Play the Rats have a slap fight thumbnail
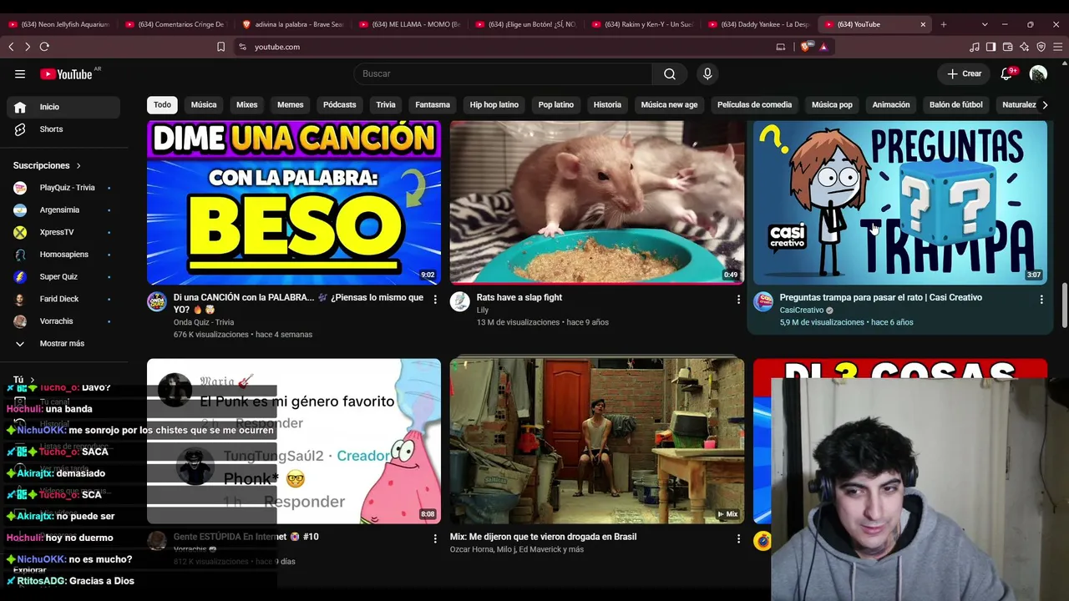Image resolution: width=1069 pixels, height=601 pixels. pos(597,203)
